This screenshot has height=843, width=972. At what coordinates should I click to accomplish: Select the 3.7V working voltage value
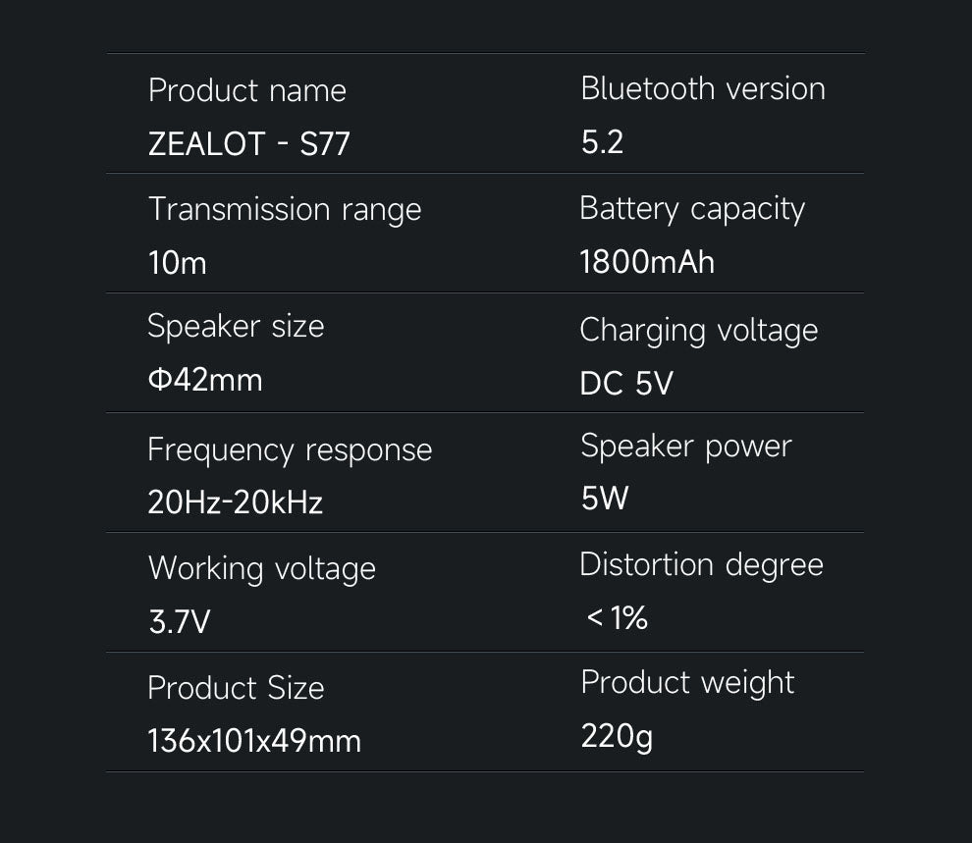(x=179, y=622)
